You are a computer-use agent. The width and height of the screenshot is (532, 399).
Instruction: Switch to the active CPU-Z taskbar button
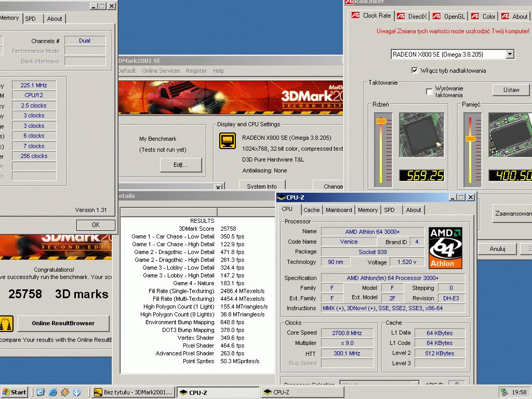click(218, 392)
